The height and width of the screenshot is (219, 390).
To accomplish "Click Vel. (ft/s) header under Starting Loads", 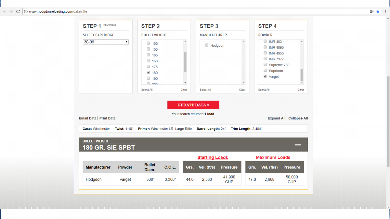I will pos(207,167).
